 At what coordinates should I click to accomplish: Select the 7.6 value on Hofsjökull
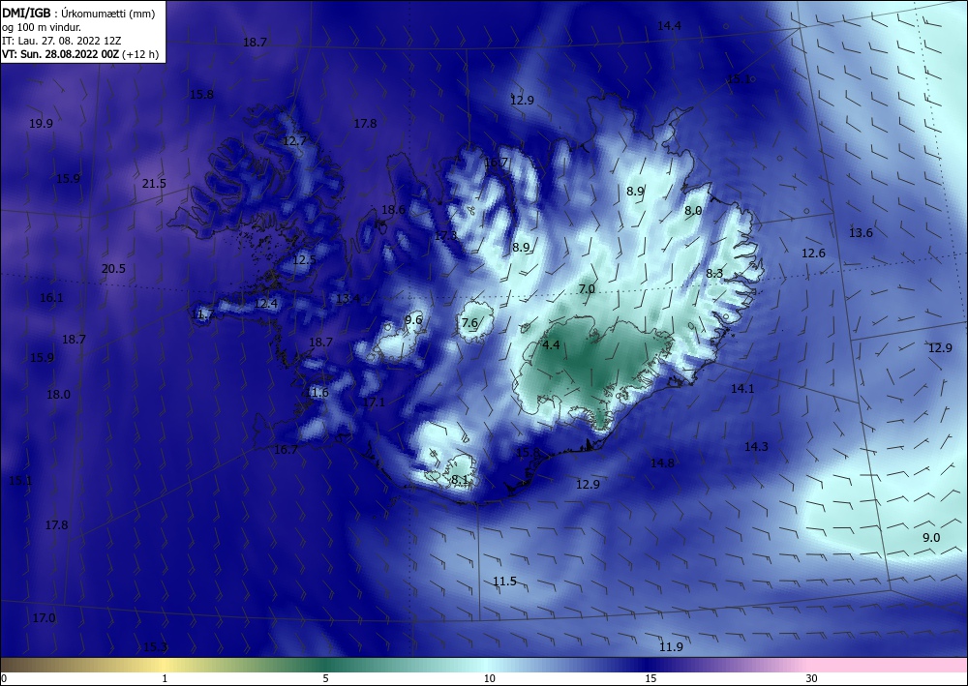(x=469, y=322)
